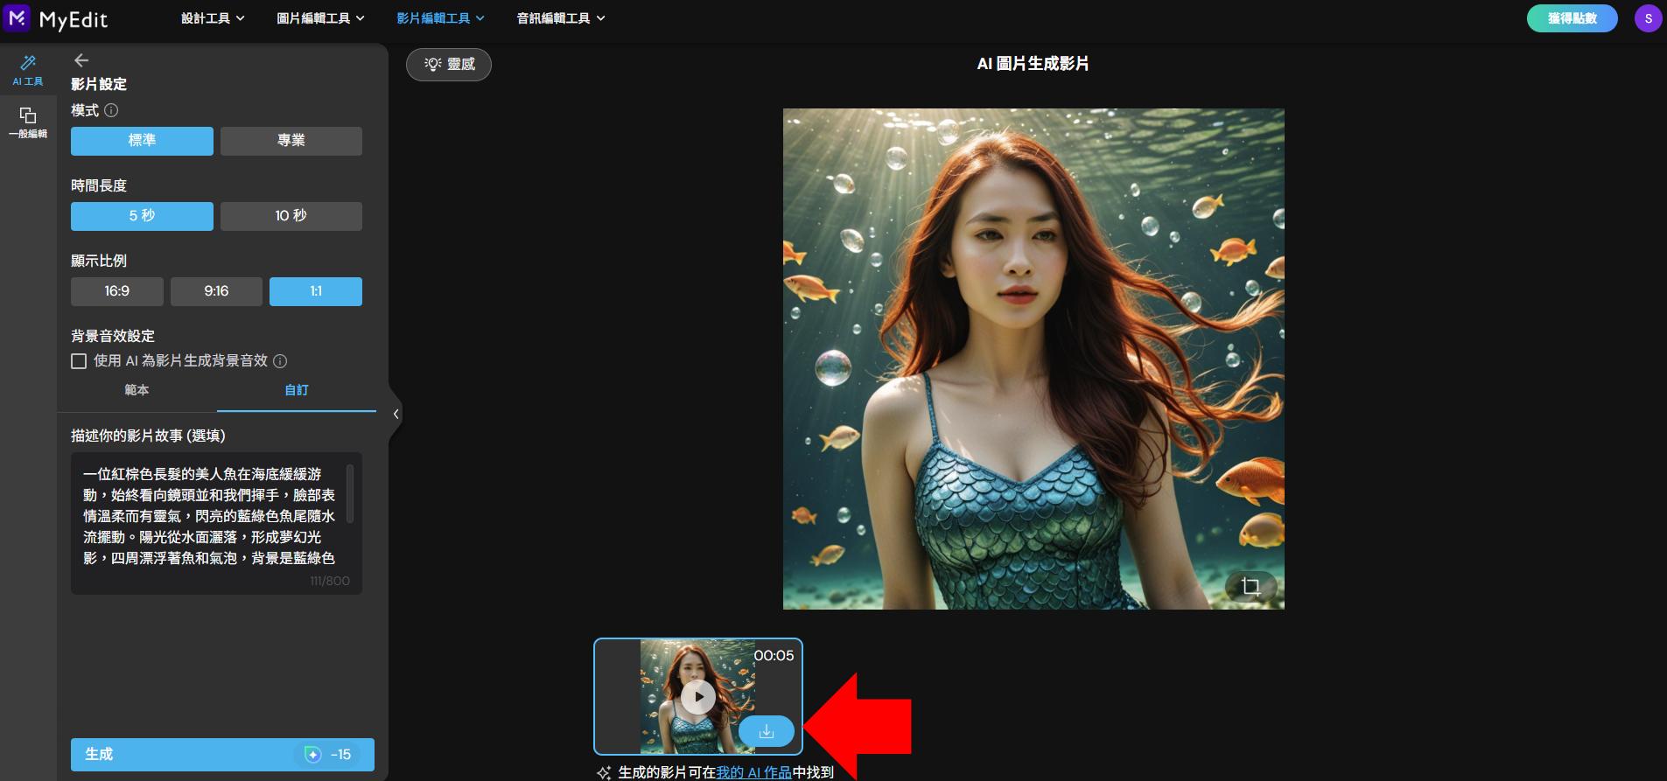Go back using the left arrow
Viewport: 1667px width, 781px height.
tap(81, 60)
